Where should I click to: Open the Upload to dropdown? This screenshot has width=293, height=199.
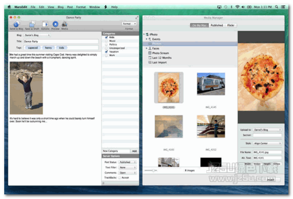point(267,130)
